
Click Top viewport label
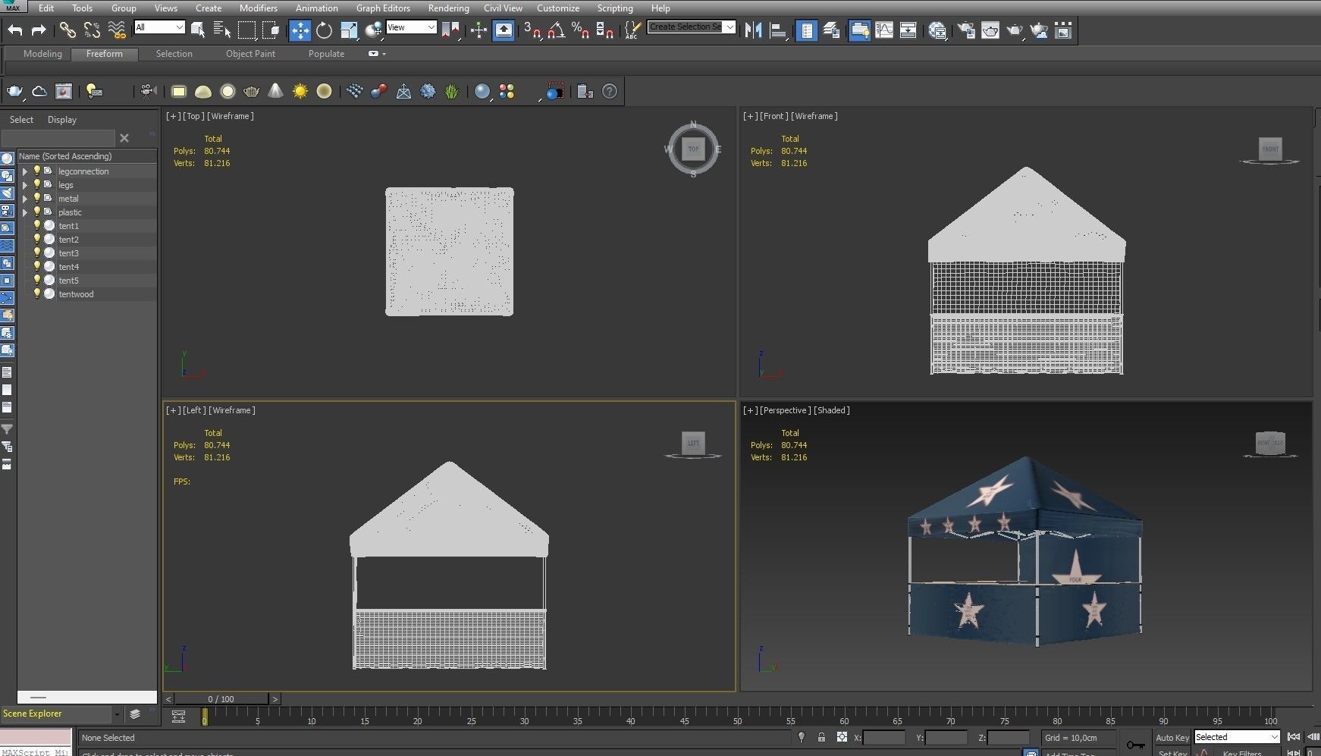(x=193, y=116)
